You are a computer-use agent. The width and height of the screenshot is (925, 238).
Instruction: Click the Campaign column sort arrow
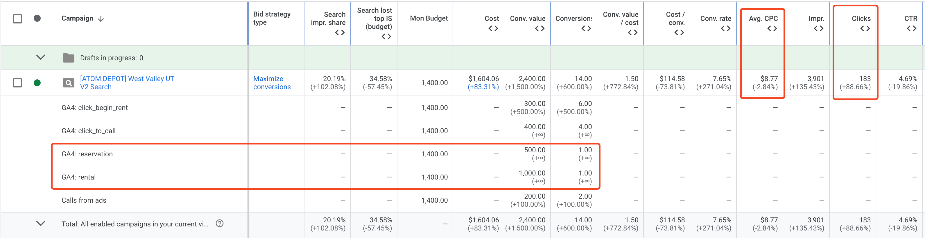coord(101,19)
